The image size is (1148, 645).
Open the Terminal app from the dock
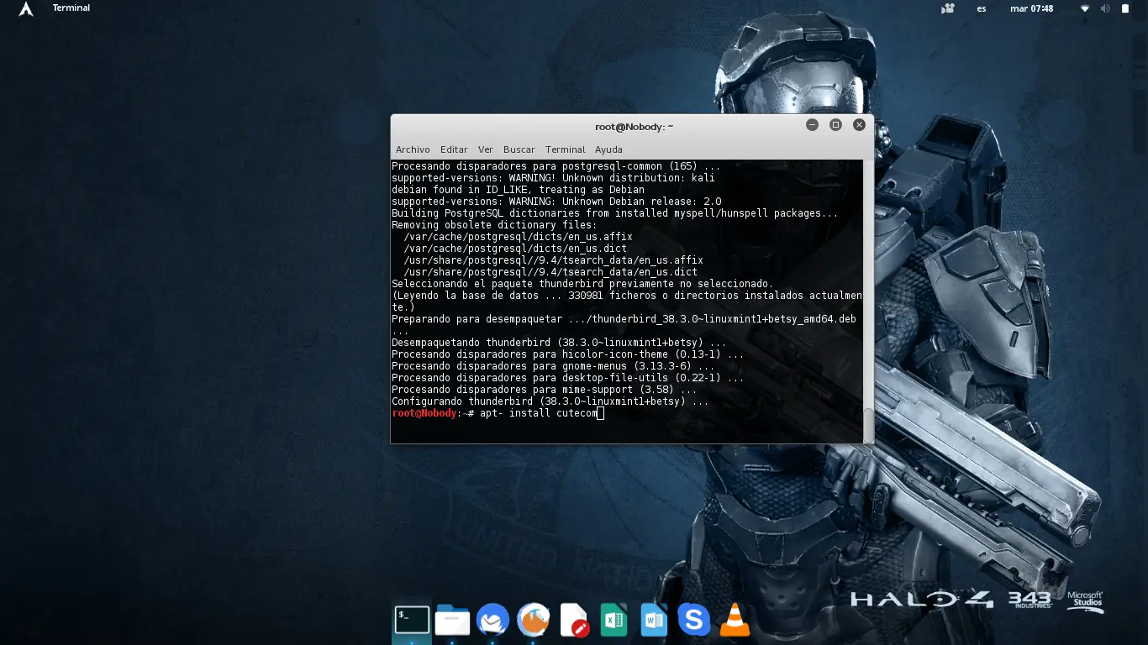tap(412, 621)
